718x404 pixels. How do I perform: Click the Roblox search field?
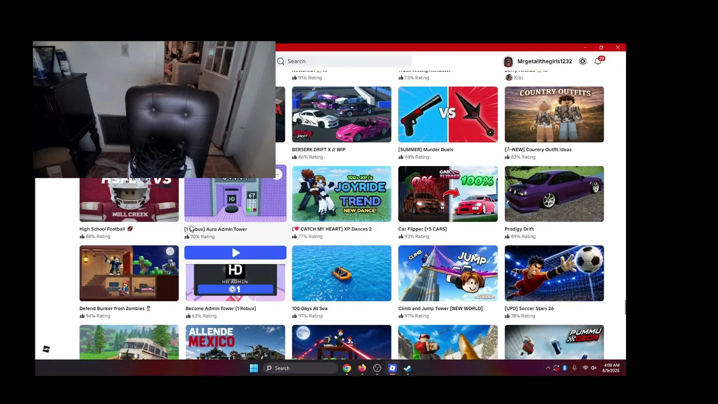pyautogui.click(x=344, y=61)
